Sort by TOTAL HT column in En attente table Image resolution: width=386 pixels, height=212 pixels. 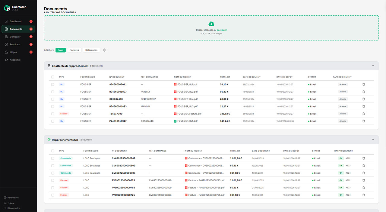click(225, 77)
